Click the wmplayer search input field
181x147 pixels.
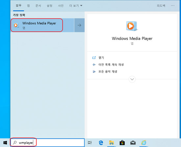47,143
